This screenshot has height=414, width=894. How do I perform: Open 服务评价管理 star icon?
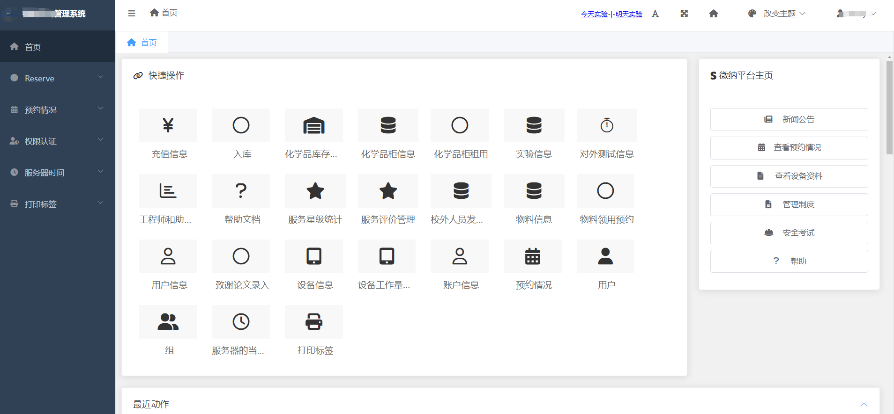pyautogui.click(x=388, y=191)
